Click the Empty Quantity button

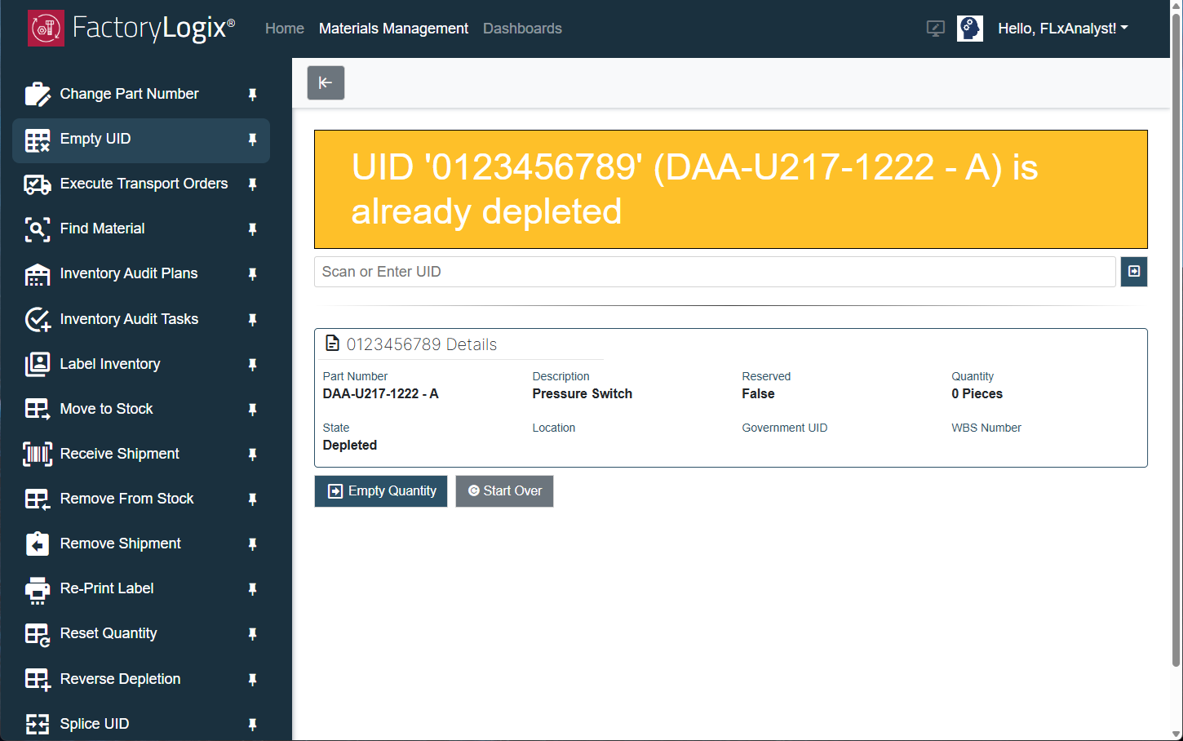pos(380,490)
